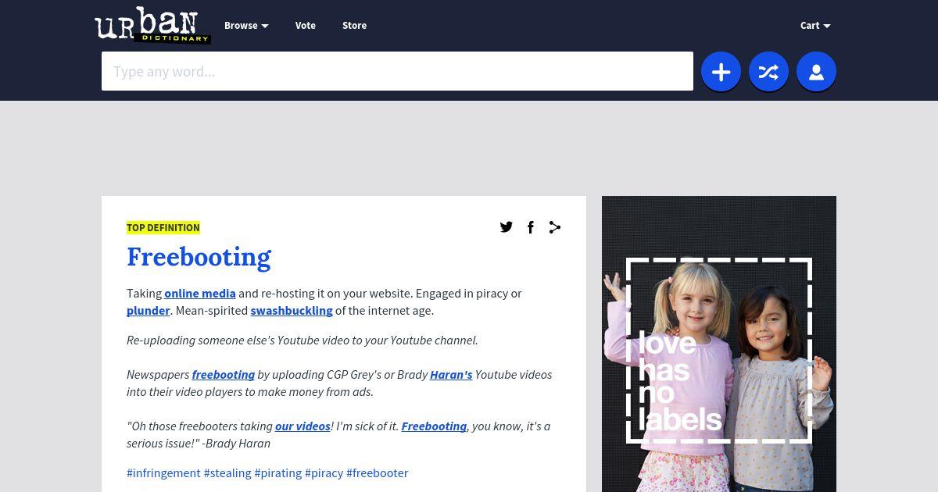Screen dimensions: 938x492
Task: Follow the 'Haran's' link
Action: 451,374
